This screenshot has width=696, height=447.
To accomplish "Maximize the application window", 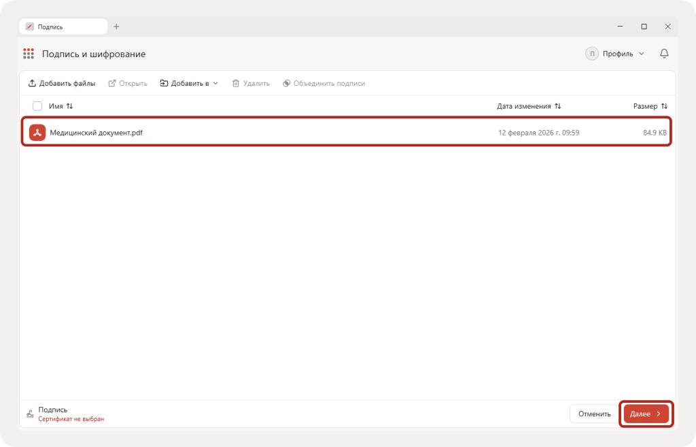I will coord(644,27).
